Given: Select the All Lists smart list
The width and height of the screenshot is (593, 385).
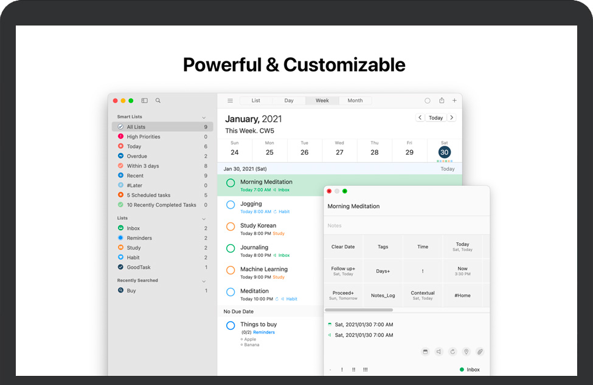Looking at the screenshot, I should point(162,127).
